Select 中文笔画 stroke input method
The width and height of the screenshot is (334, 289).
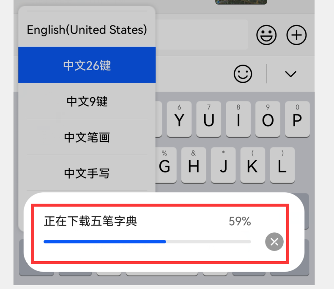87,137
